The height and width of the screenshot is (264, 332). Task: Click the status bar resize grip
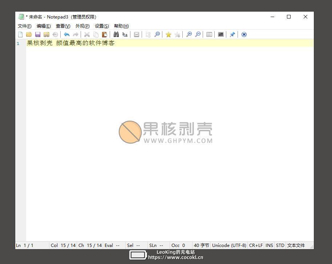pos(312,247)
